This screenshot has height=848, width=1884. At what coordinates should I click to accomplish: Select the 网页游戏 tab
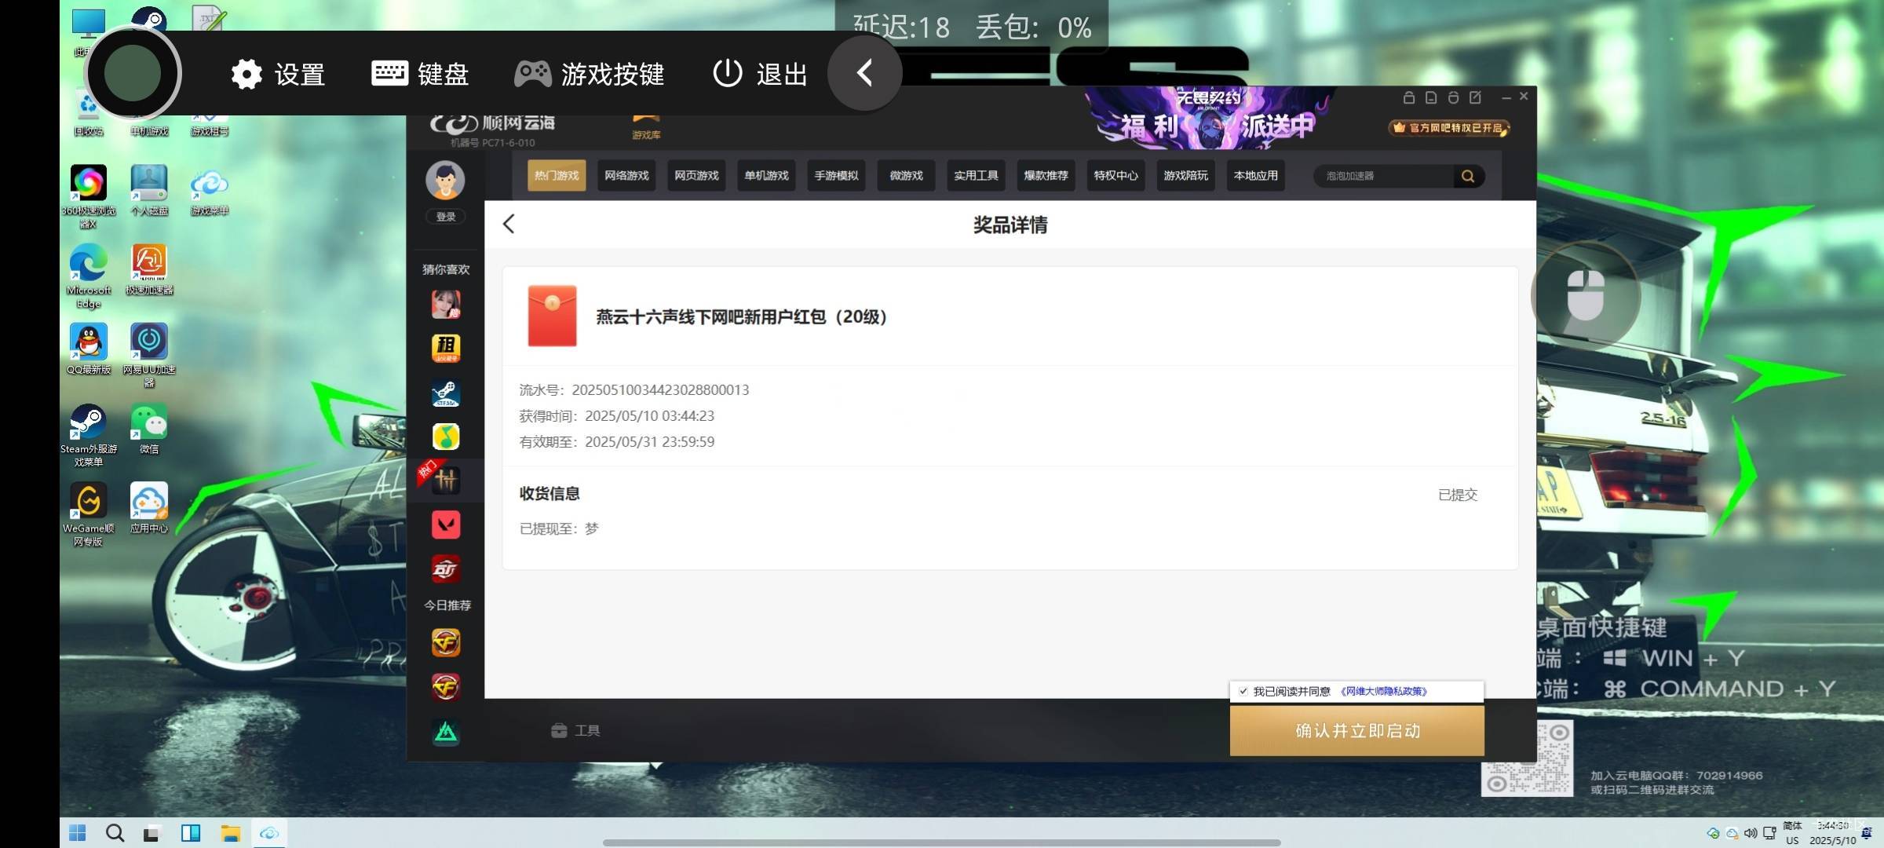pyautogui.click(x=696, y=175)
